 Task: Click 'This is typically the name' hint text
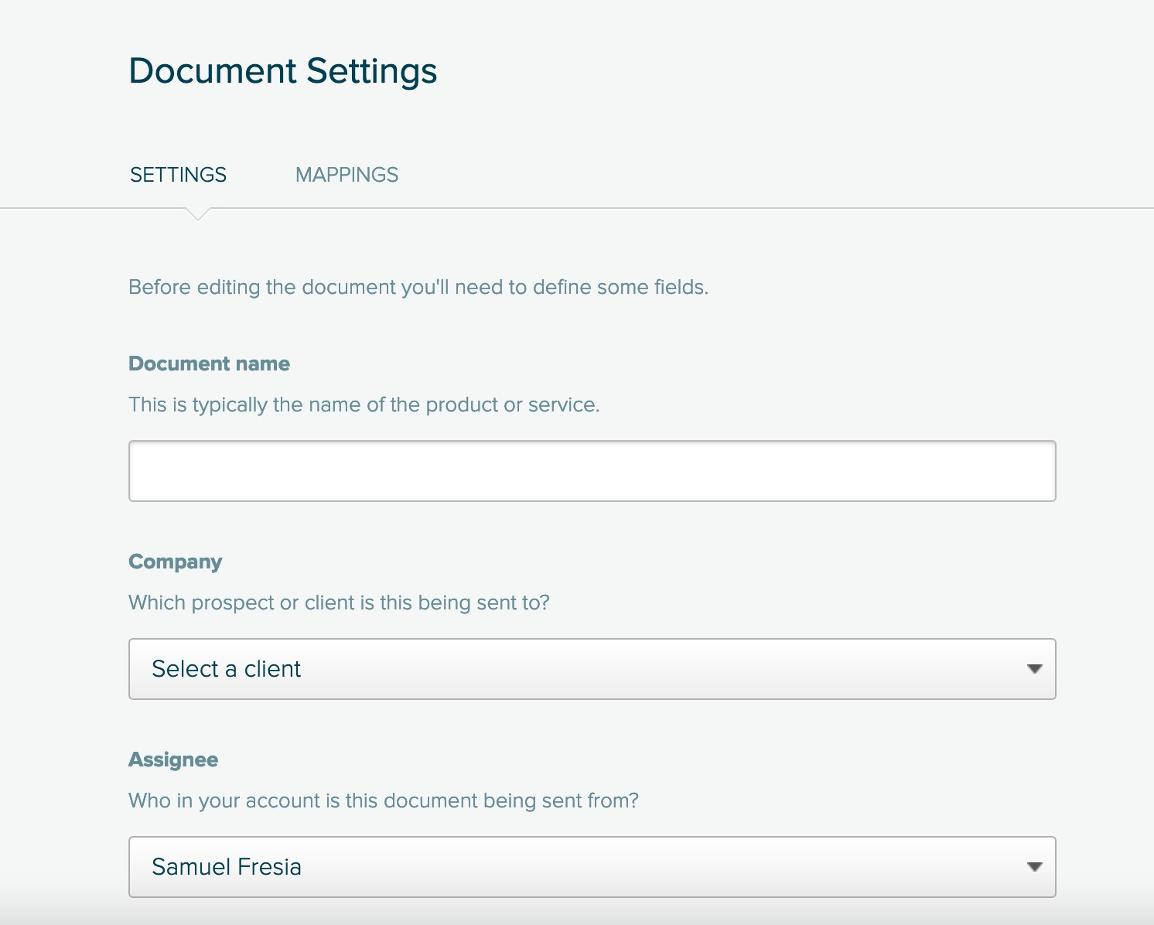[x=364, y=404]
